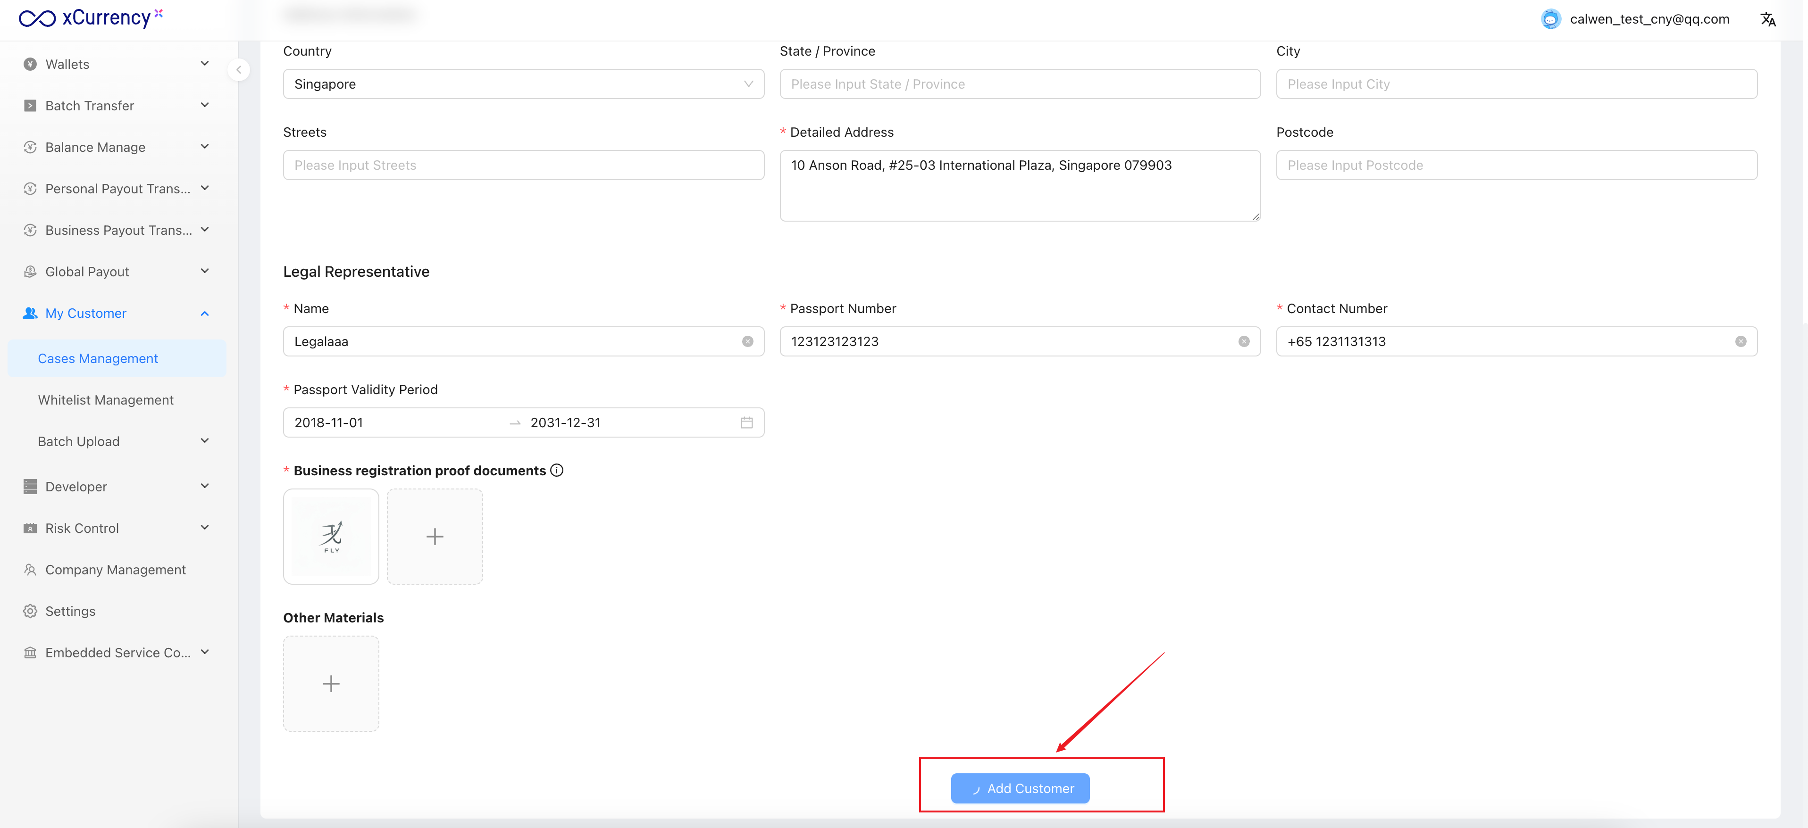Collapse the My Customer menu
Image resolution: width=1808 pixels, height=828 pixels.
117,313
